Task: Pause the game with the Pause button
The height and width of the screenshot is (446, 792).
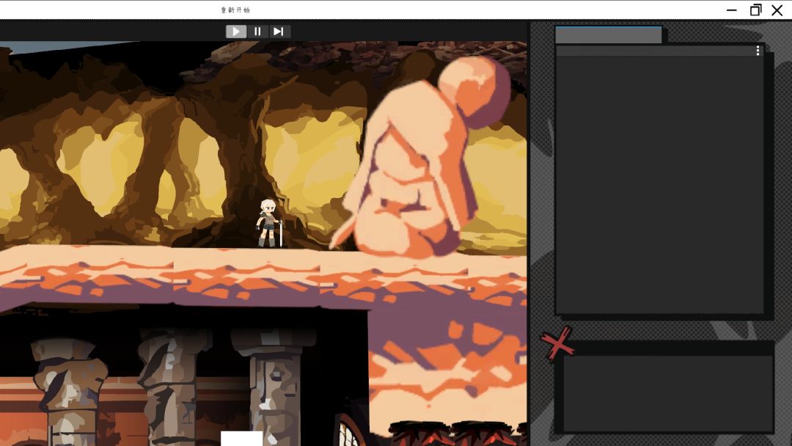Action: [257, 32]
